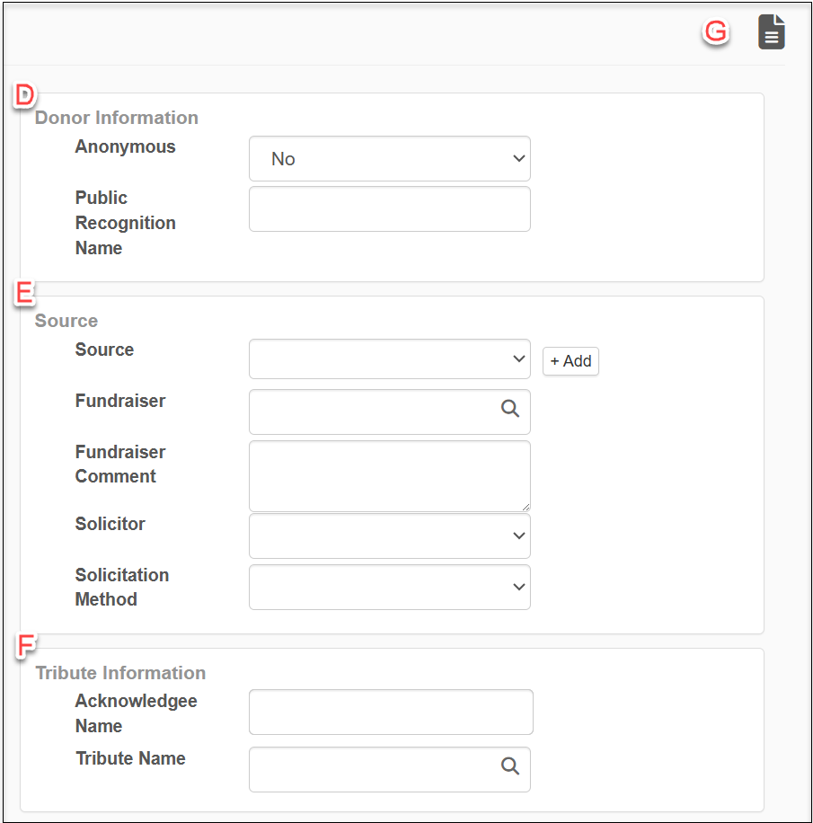
Task: Open the Anonymous dropdown showing No
Action: [390, 158]
